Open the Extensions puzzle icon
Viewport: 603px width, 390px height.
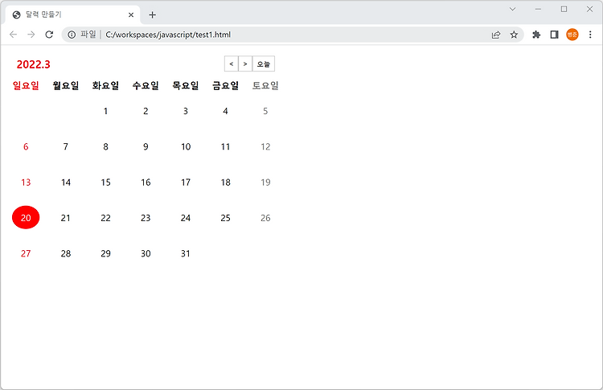pos(536,35)
